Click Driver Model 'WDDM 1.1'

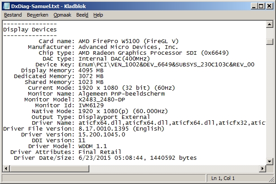point(92,146)
